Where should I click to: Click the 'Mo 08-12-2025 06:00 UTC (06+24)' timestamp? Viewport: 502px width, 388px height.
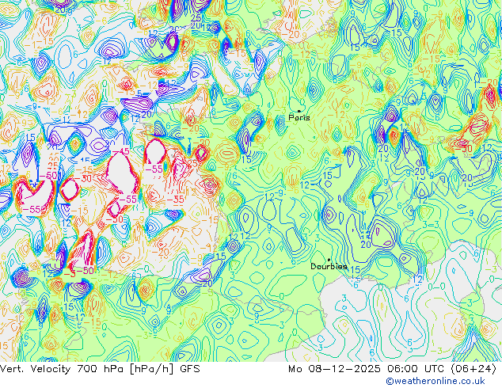393,369
